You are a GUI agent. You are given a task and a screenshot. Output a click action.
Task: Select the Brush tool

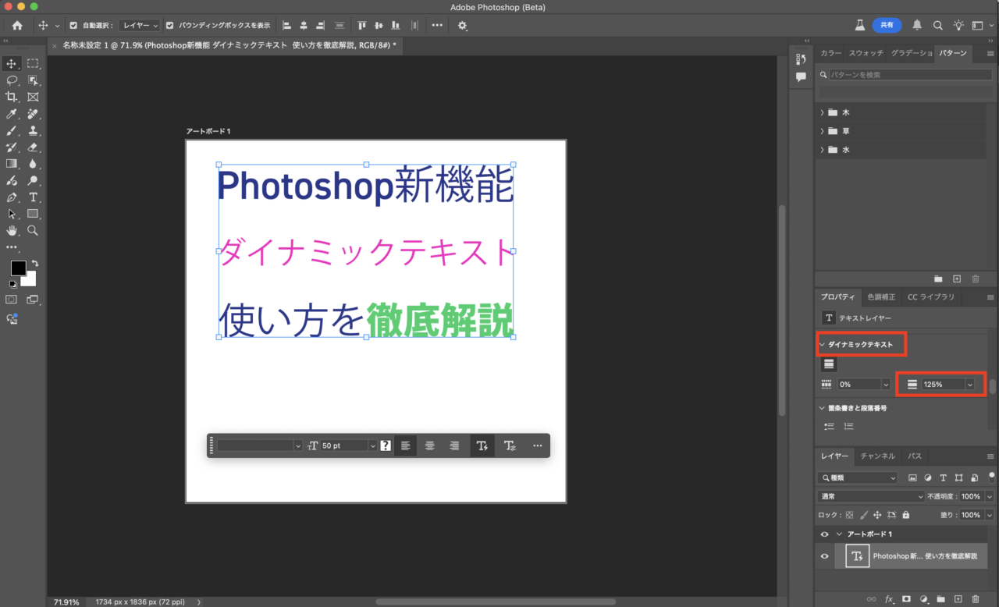(12, 130)
